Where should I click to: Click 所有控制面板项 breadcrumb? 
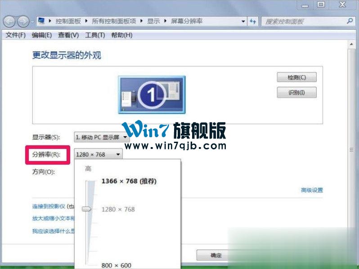coord(114,21)
